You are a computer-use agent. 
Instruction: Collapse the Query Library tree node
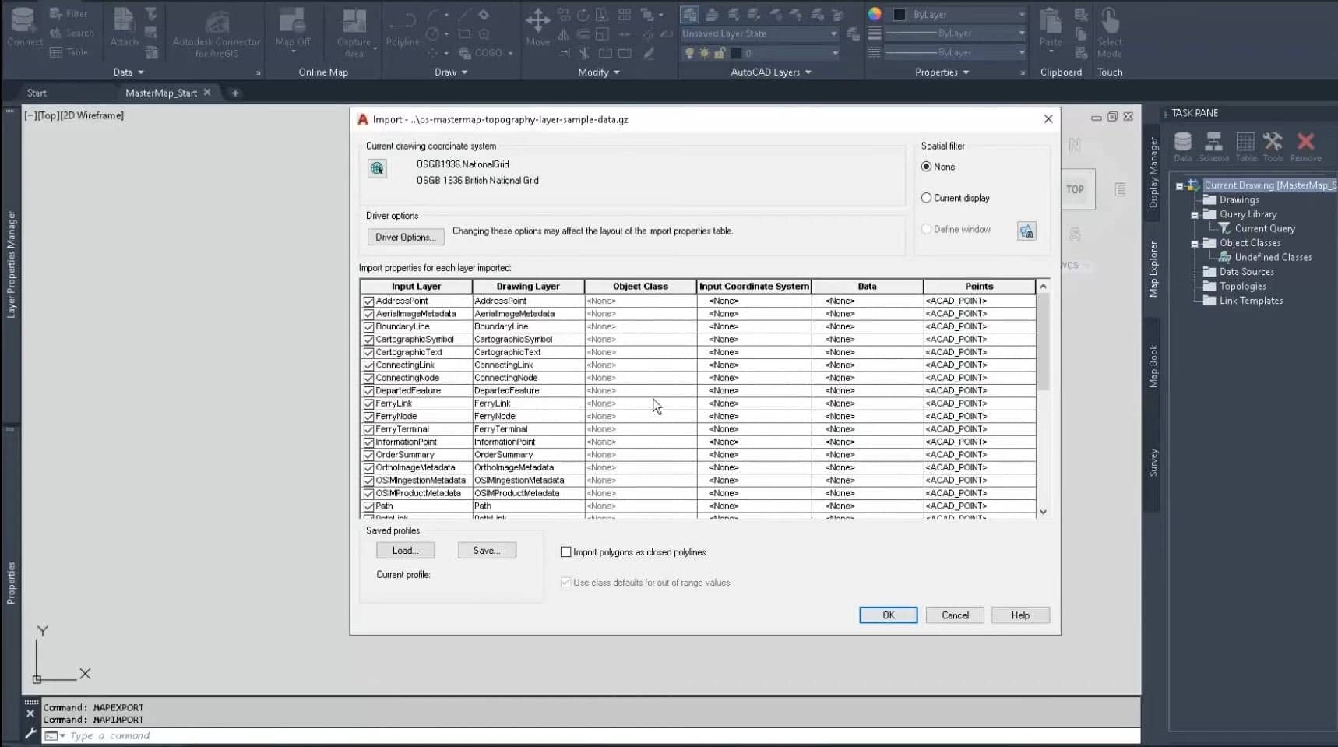pyautogui.click(x=1195, y=215)
